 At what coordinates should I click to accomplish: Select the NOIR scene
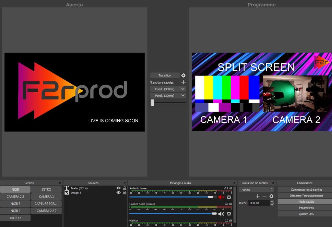(15, 189)
